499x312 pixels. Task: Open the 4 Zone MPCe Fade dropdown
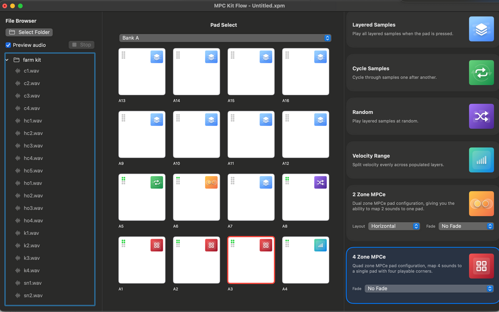tap(428, 289)
